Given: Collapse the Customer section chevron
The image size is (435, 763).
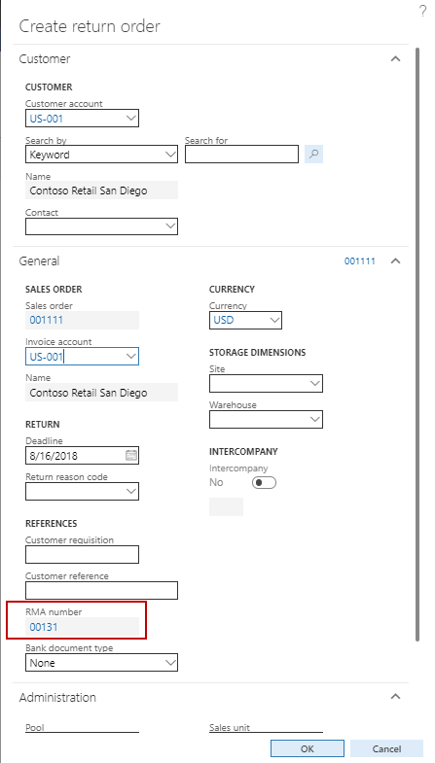Looking at the screenshot, I should pyautogui.click(x=395, y=59).
